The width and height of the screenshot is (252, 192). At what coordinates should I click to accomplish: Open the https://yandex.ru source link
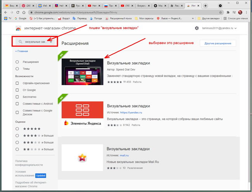coord(131,112)
